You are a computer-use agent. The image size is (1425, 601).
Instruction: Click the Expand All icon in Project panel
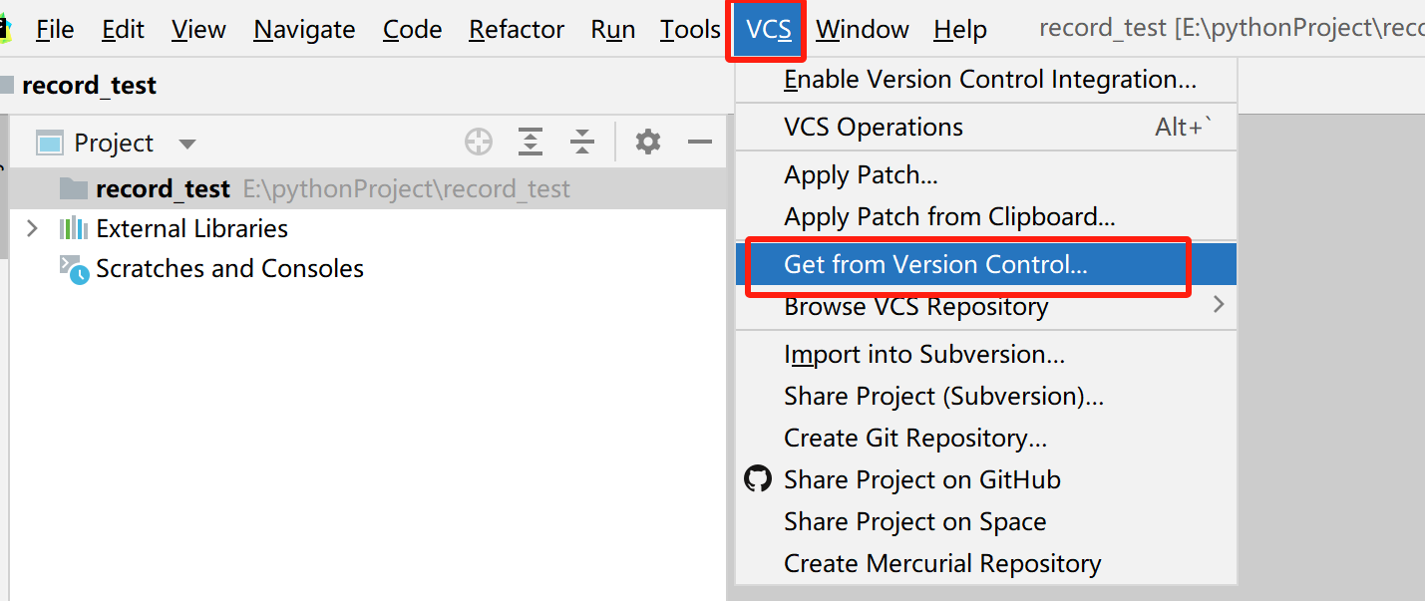click(531, 143)
